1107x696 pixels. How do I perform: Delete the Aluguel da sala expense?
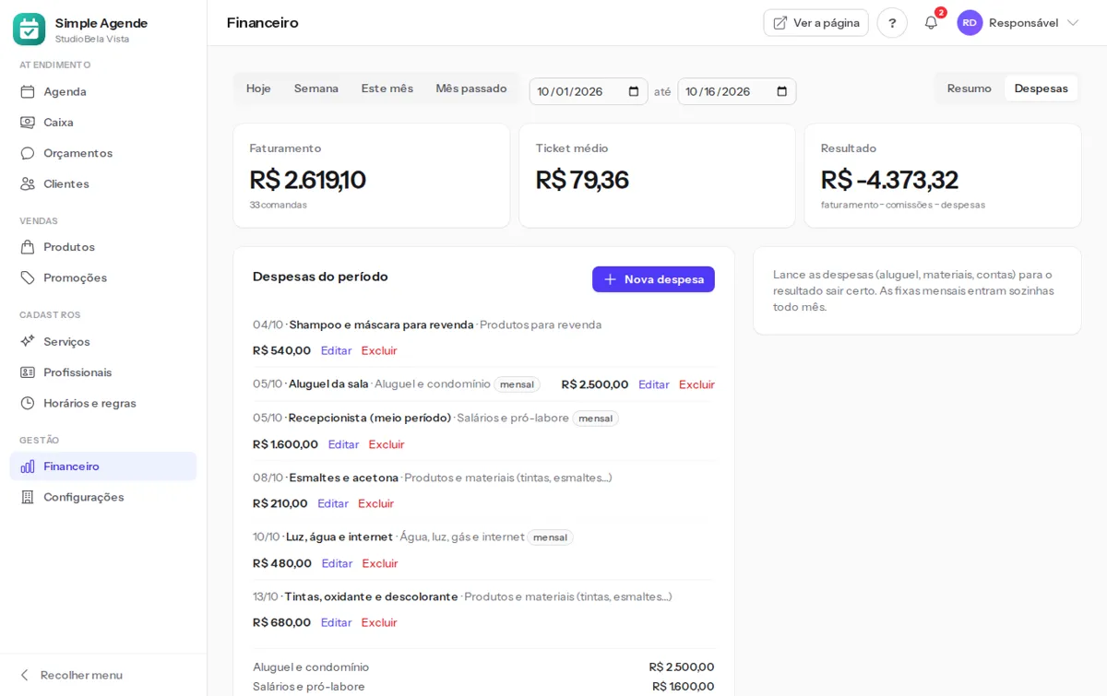tap(696, 384)
